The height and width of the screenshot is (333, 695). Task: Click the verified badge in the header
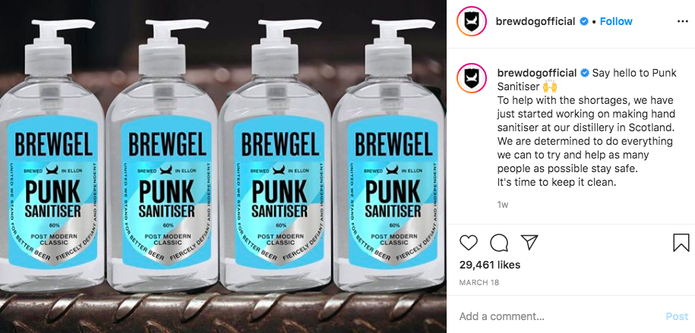[584, 21]
